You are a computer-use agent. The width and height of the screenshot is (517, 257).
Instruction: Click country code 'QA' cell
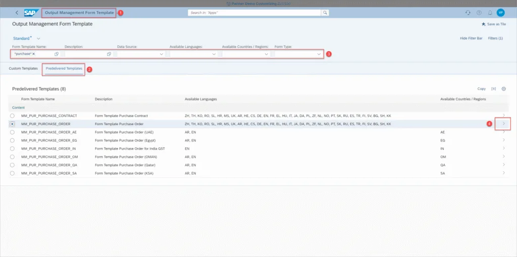pos(443,165)
